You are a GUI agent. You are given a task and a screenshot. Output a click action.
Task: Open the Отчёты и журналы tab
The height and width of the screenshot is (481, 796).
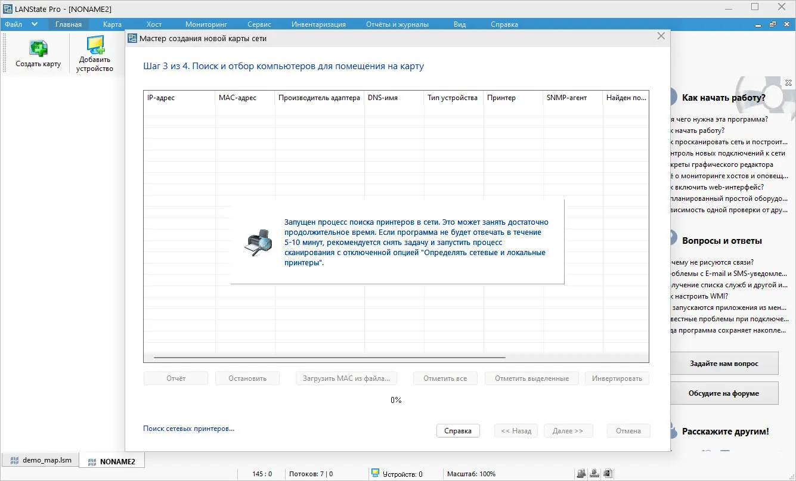397,24
